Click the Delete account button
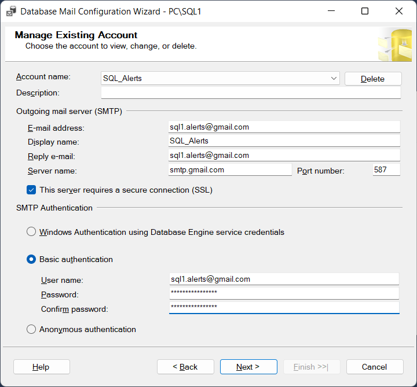The width and height of the screenshot is (417, 387). [373, 79]
